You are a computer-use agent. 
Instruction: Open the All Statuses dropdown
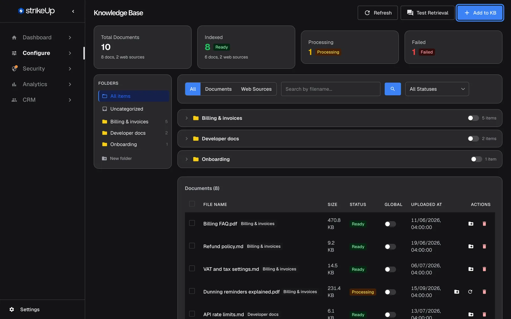tap(437, 89)
